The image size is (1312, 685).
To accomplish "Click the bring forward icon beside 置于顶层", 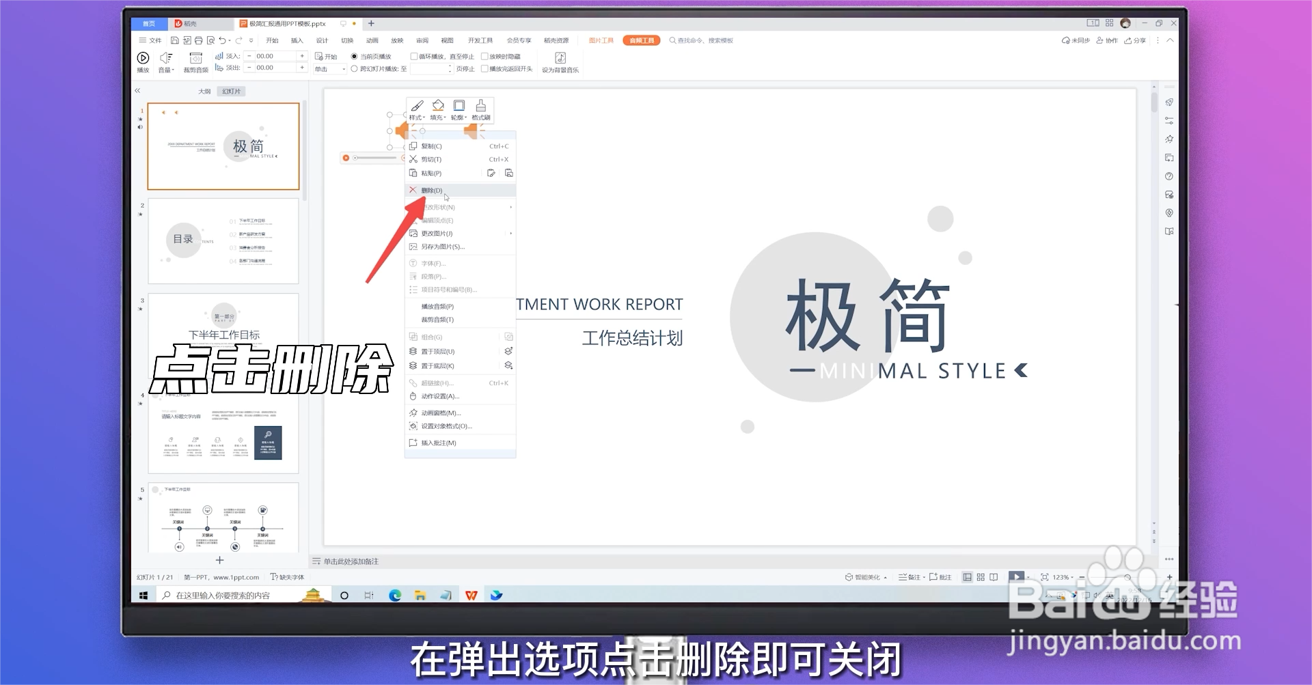I will tap(508, 351).
